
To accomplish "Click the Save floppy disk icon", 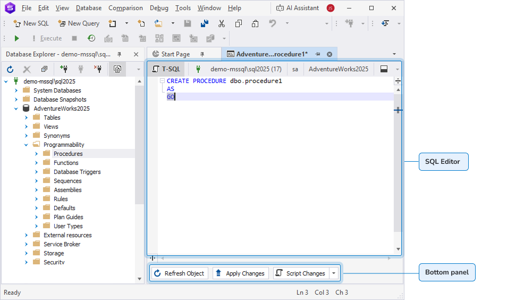I will (x=188, y=23).
